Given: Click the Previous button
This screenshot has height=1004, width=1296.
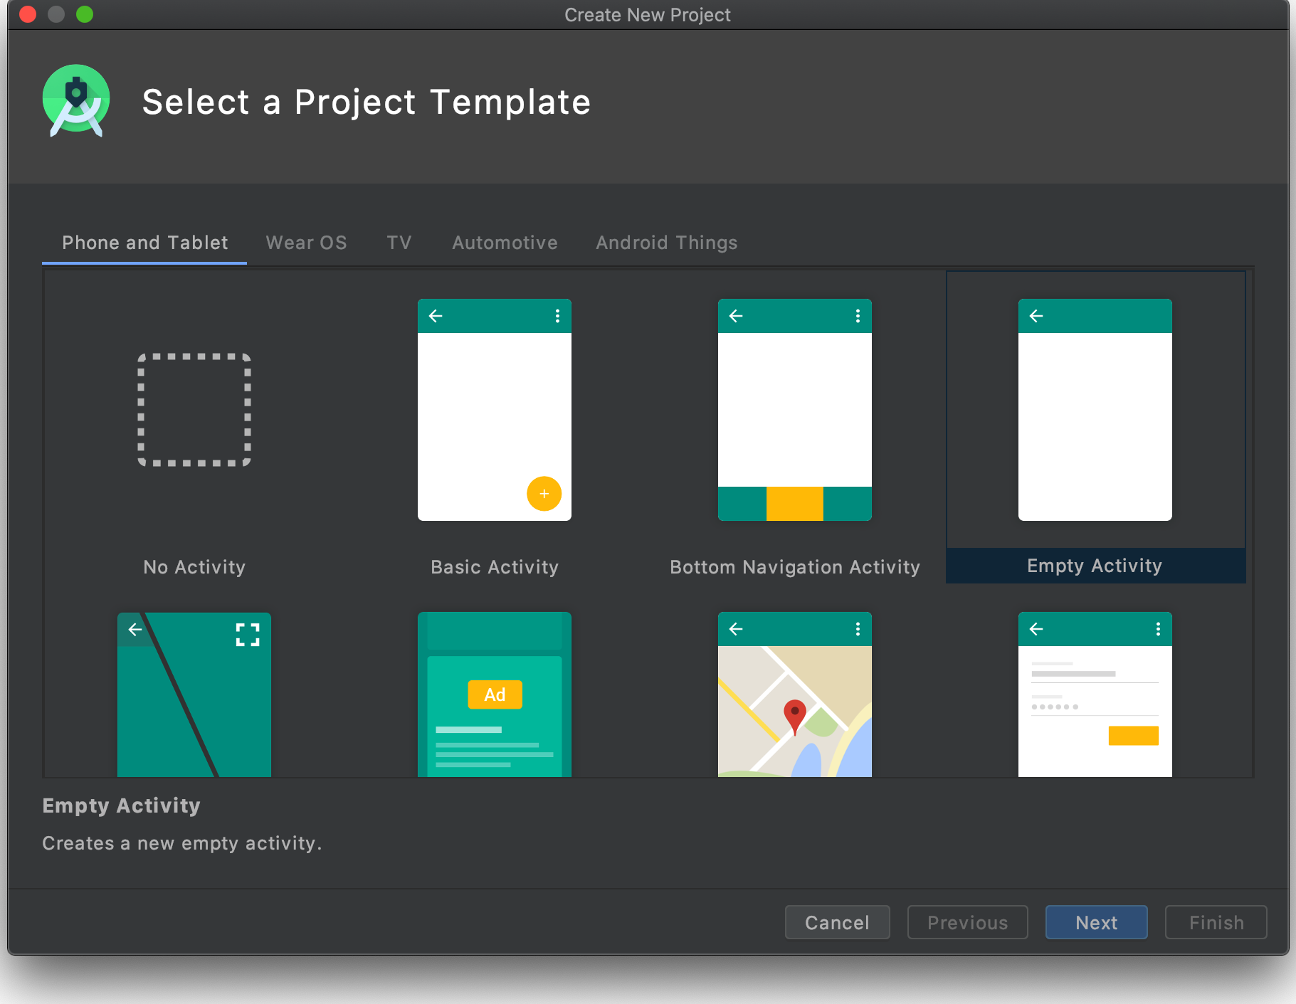Looking at the screenshot, I should click(967, 922).
